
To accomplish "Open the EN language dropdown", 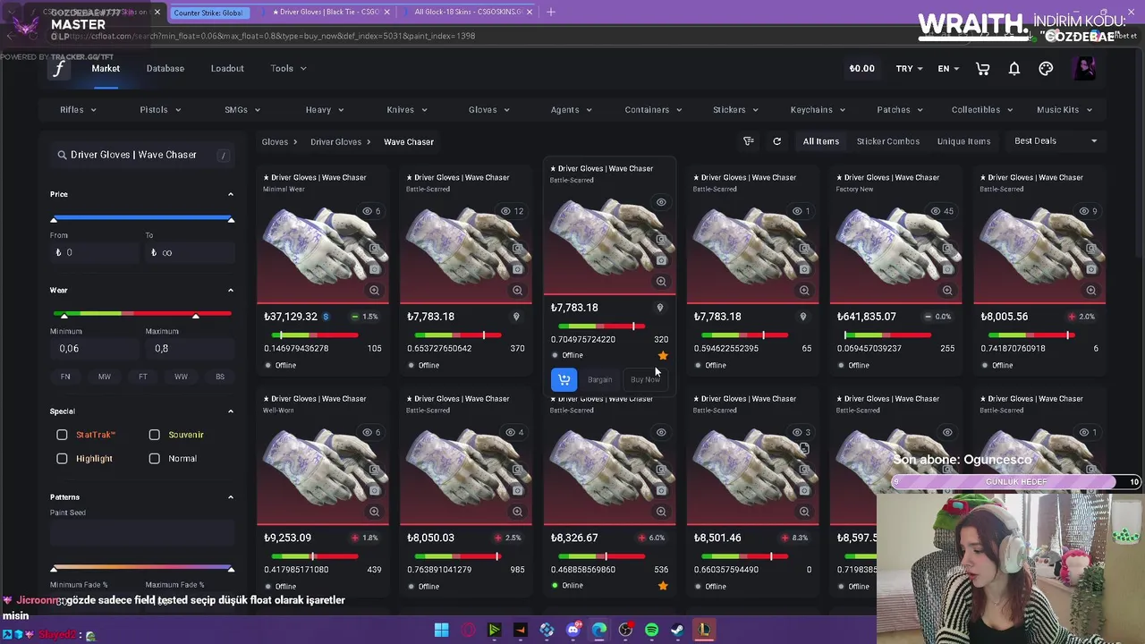I will (x=948, y=69).
